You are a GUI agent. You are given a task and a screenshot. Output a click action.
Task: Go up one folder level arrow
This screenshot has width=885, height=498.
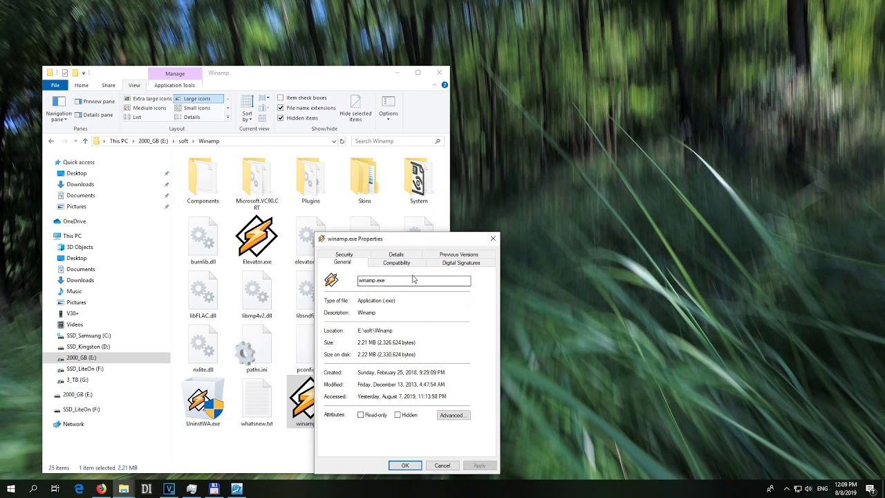pyautogui.click(x=85, y=141)
